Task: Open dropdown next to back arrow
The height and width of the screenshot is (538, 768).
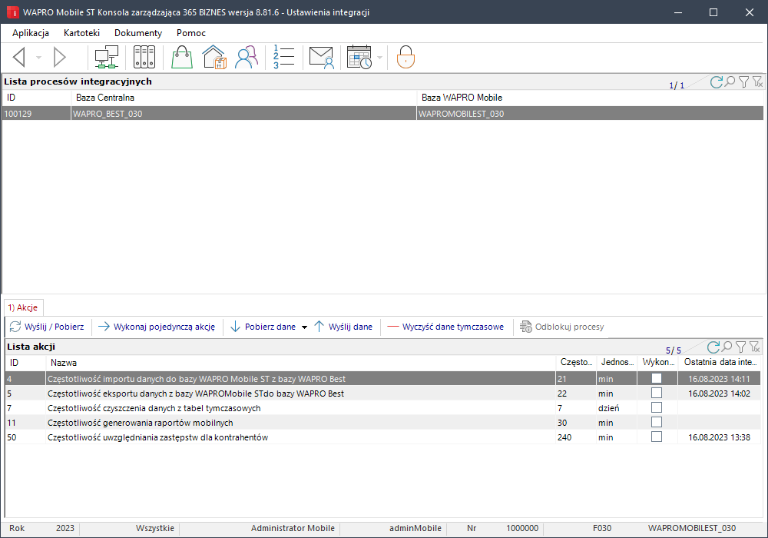Action: click(38, 58)
